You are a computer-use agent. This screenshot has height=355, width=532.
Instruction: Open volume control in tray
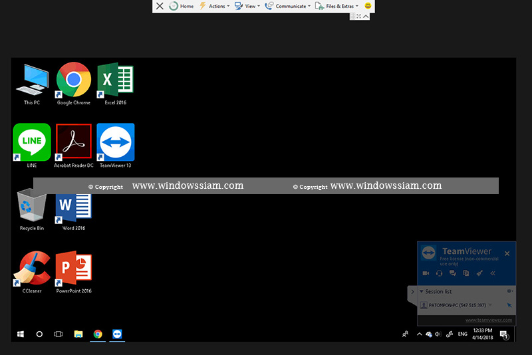[x=438, y=334]
